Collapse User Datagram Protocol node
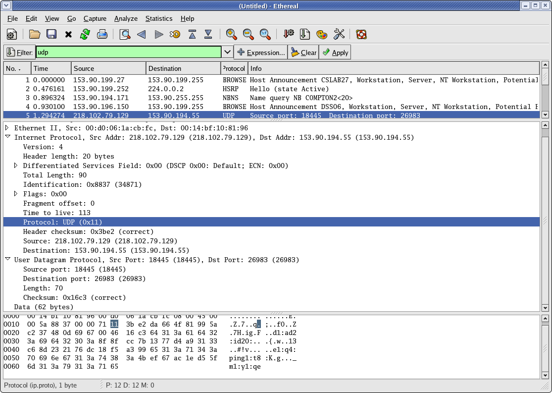 tap(7, 259)
